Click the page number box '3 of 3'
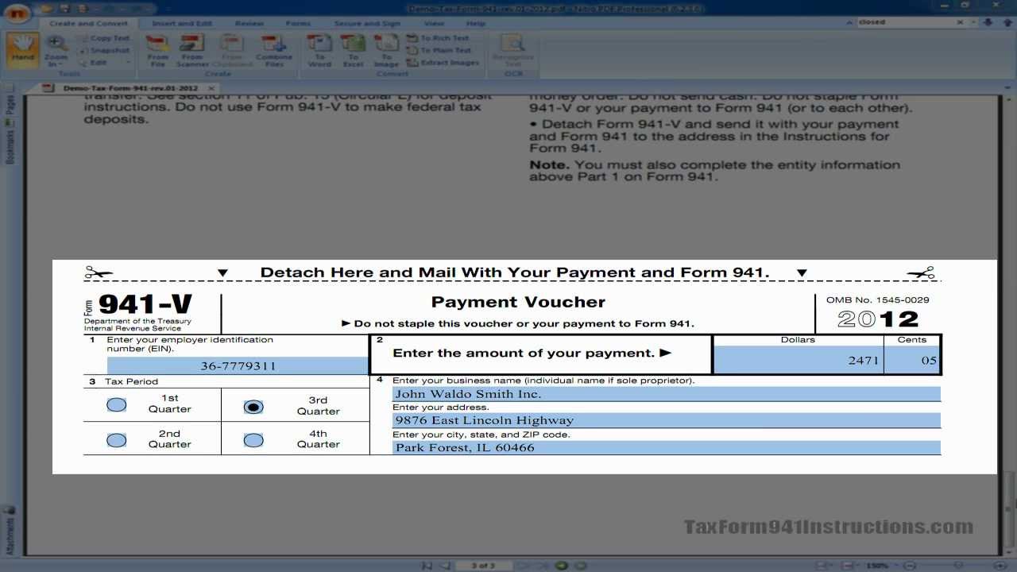The width and height of the screenshot is (1017, 572). tap(482, 566)
